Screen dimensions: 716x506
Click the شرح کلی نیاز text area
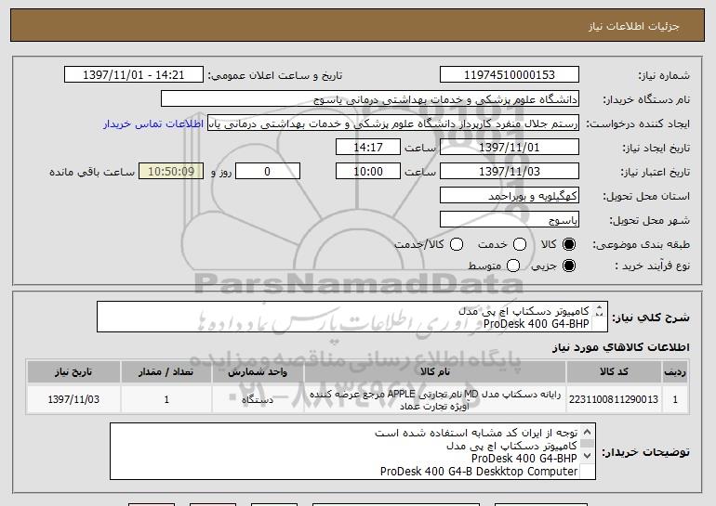(x=352, y=317)
